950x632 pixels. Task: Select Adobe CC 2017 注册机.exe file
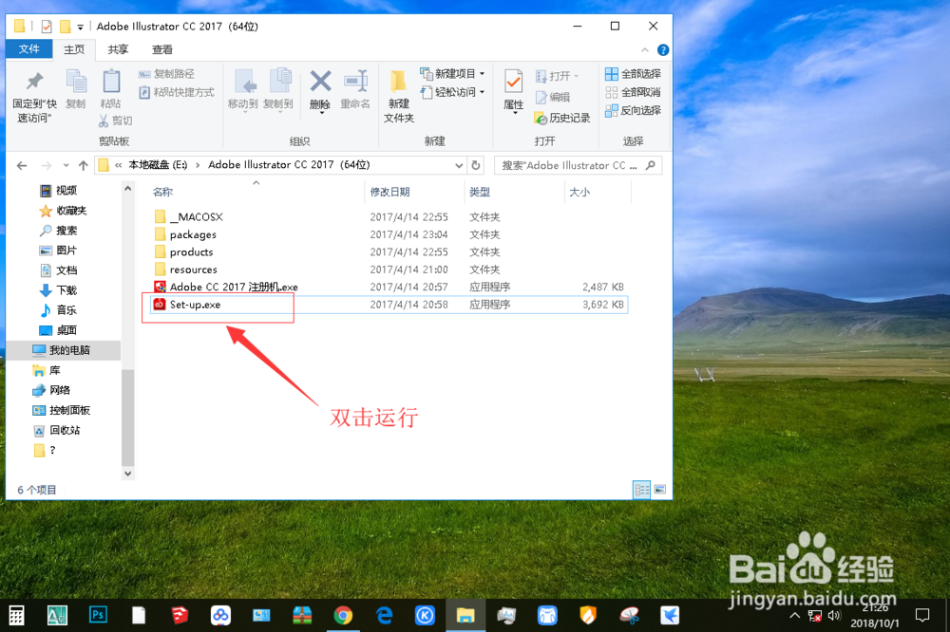226,287
